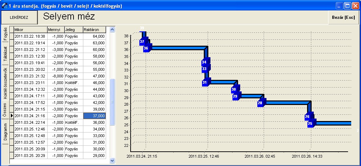Maximize the window via title bar button
This screenshot has height=166, width=361.
tap(347, 6)
